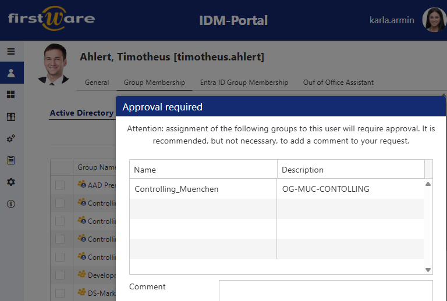Tick the checkbox for the AAD Pre row

click(x=60, y=185)
